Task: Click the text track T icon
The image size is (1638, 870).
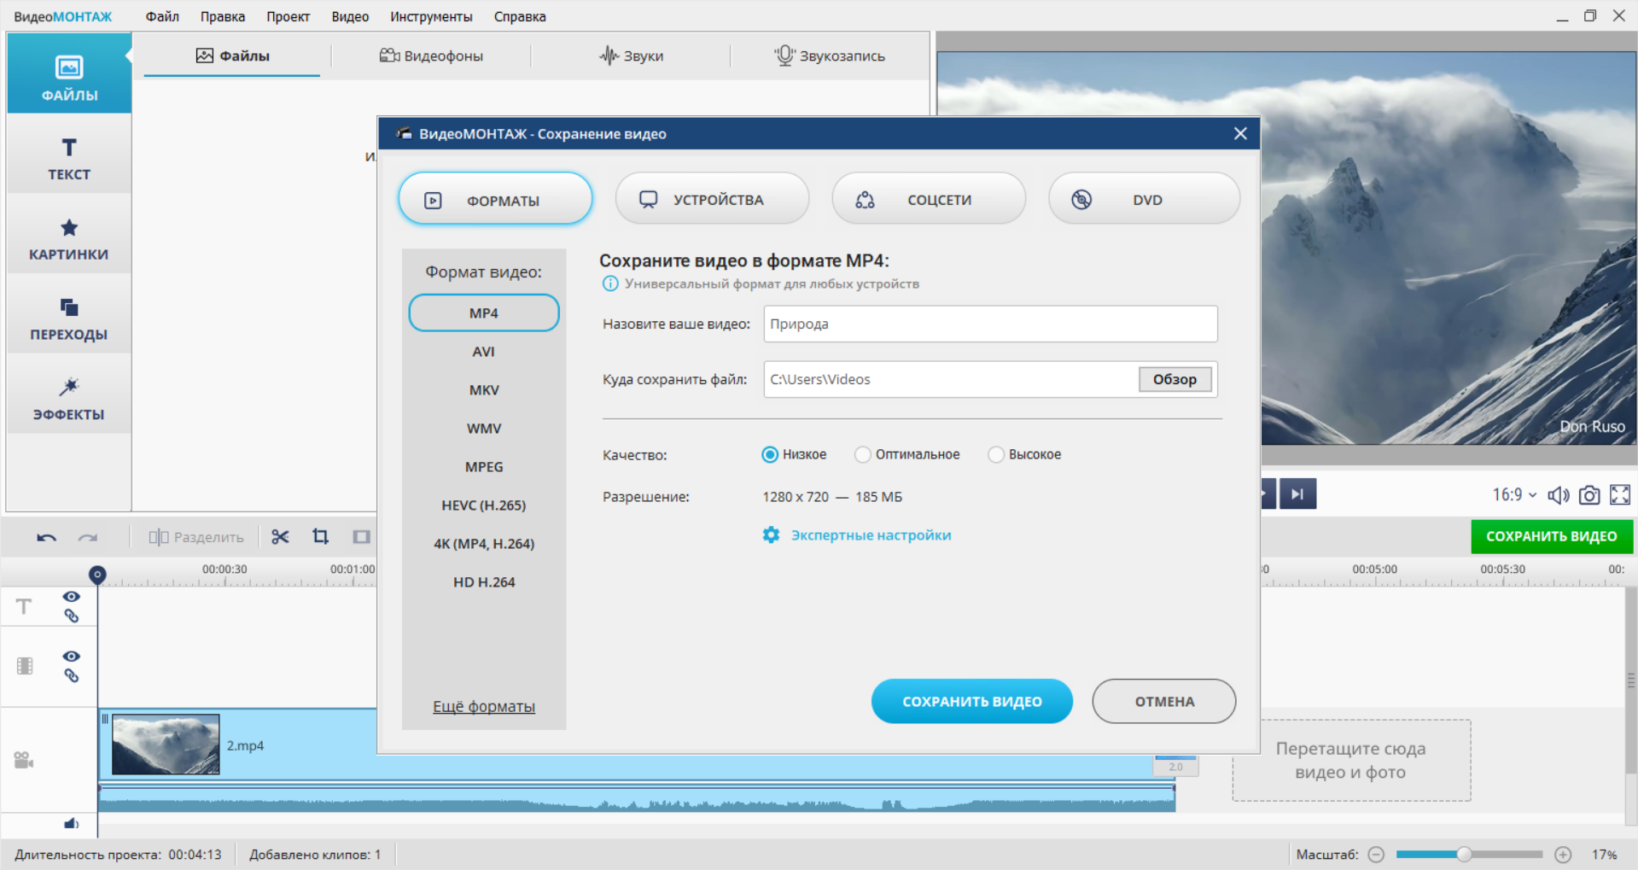Action: click(x=24, y=606)
